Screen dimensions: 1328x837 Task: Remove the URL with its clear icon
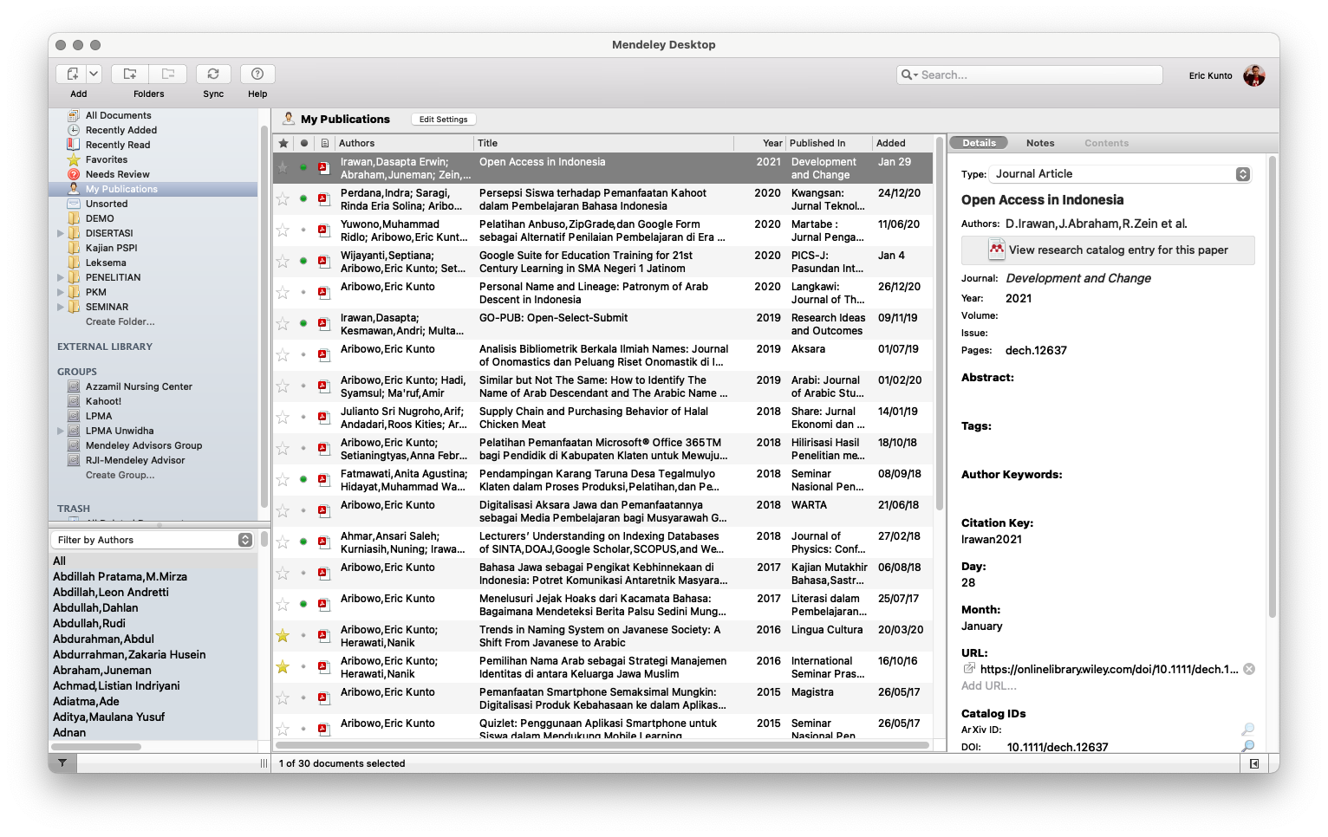(1249, 669)
